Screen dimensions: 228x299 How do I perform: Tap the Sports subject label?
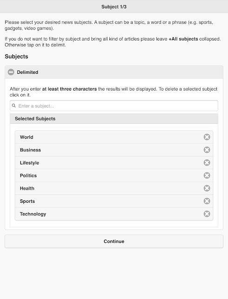click(27, 201)
